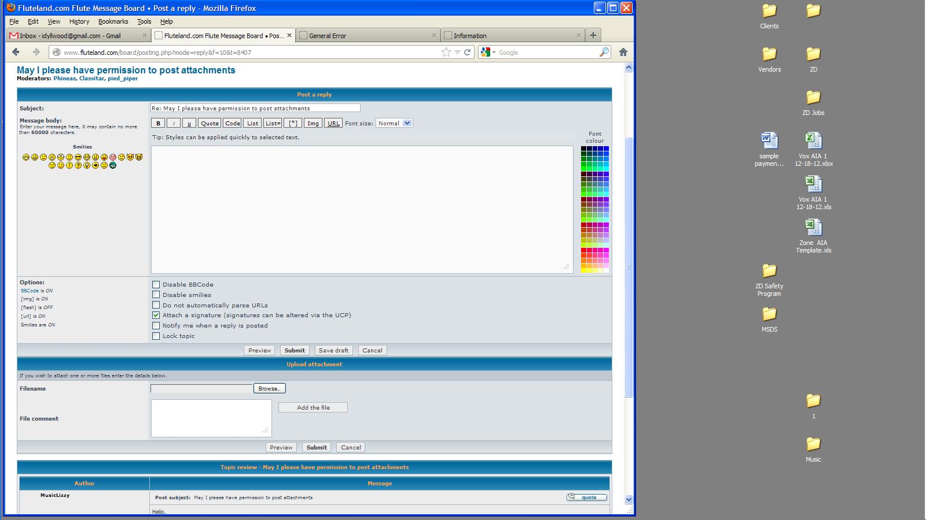Open a new tab with plus button
This screenshot has height=520, width=926.
pyautogui.click(x=593, y=35)
